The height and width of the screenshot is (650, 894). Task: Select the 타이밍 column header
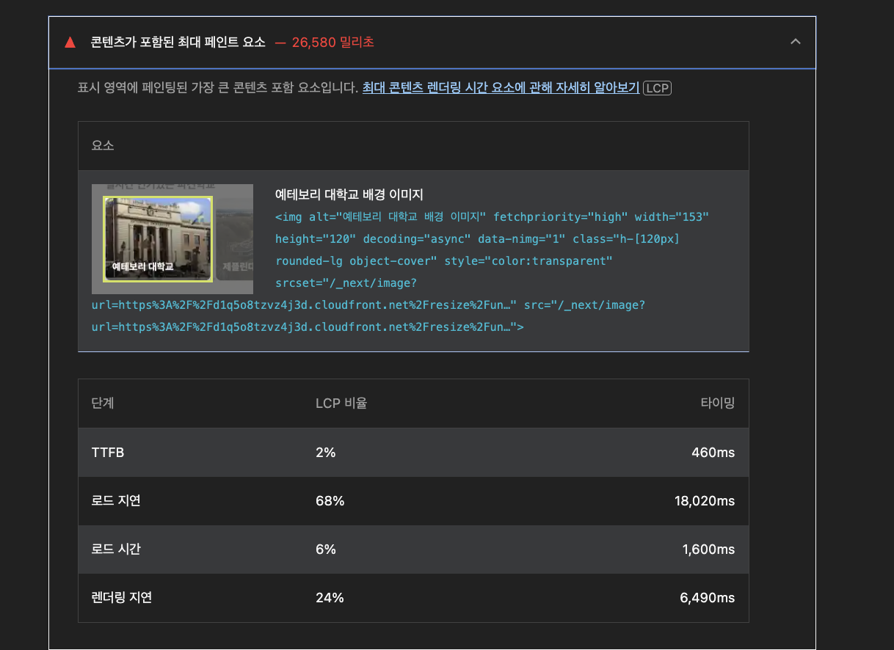(x=717, y=403)
